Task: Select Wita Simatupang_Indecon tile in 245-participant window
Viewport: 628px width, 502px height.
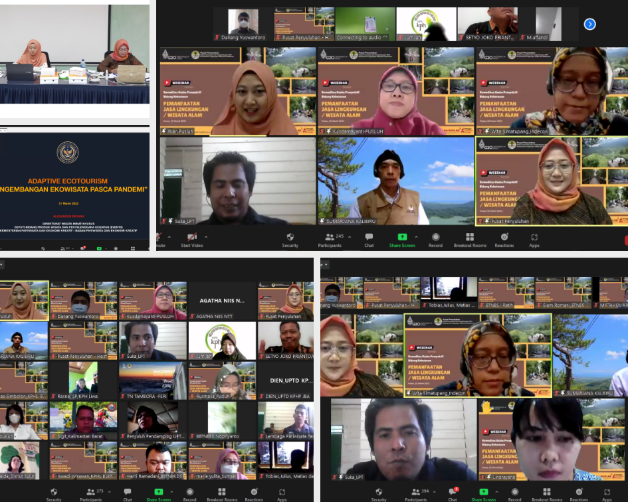Action: [552, 91]
